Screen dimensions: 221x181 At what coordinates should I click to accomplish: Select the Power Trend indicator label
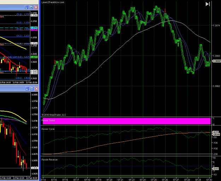48,121
